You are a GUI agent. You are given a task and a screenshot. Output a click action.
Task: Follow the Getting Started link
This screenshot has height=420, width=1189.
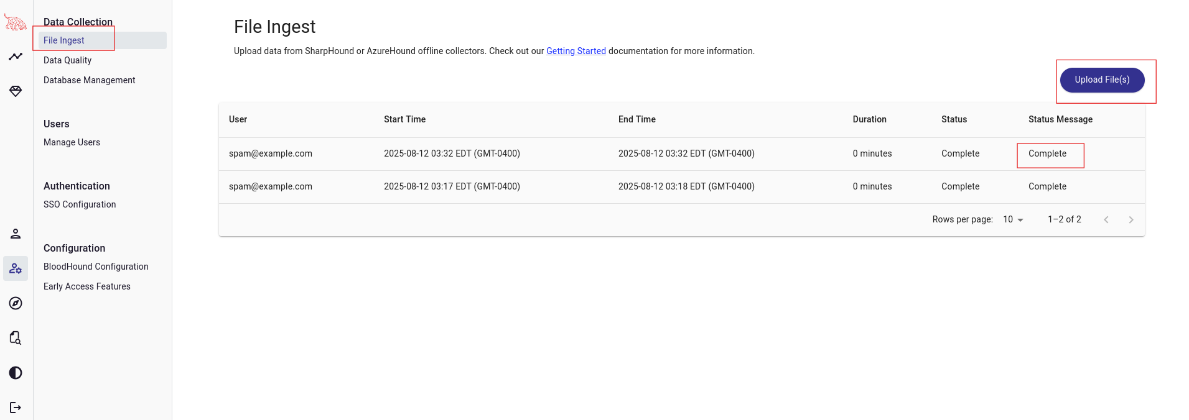(576, 51)
